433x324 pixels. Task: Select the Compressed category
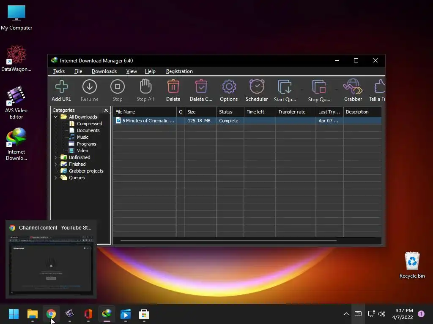[x=89, y=124]
